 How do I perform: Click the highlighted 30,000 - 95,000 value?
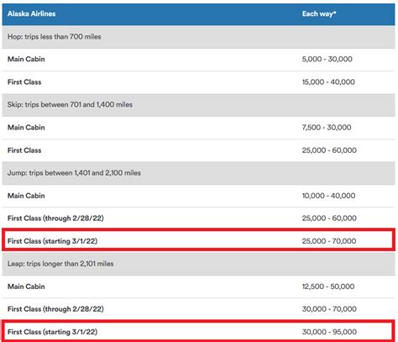(329, 332)
